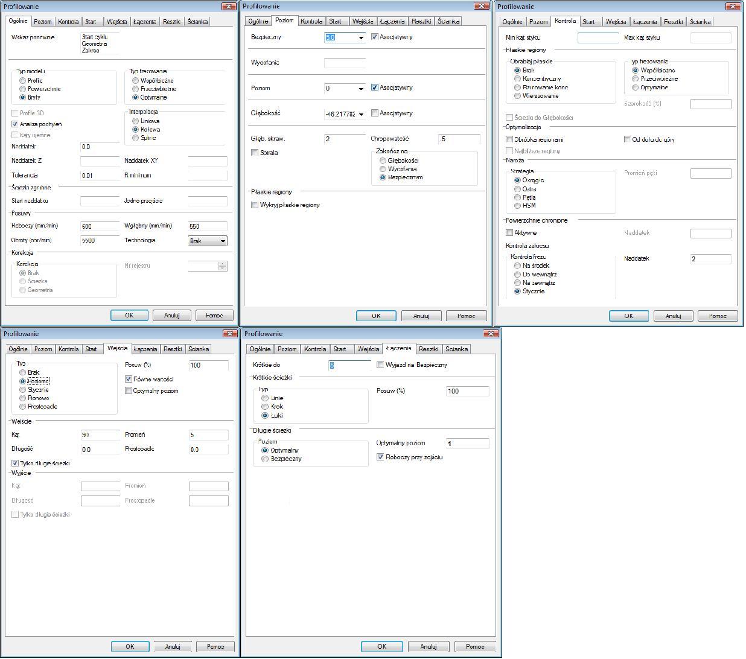Select Profile radio in the Ogólnie dialog

pyautogui.click(x=23, y=80)
